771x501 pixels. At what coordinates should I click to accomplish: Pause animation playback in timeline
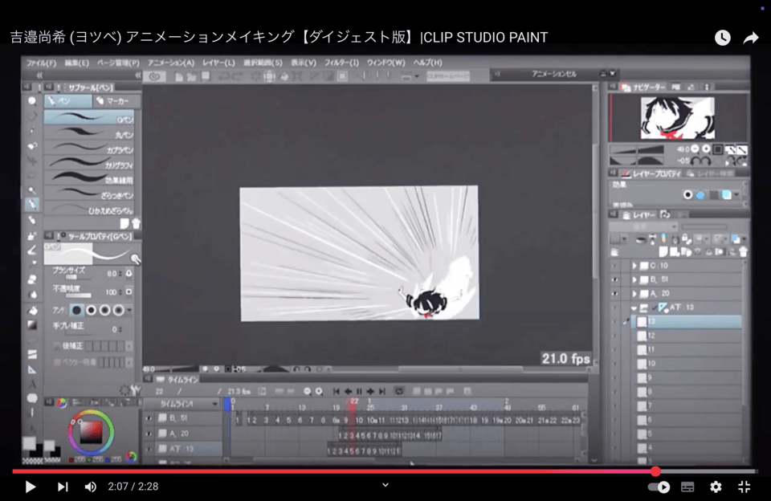click(359, 391)
